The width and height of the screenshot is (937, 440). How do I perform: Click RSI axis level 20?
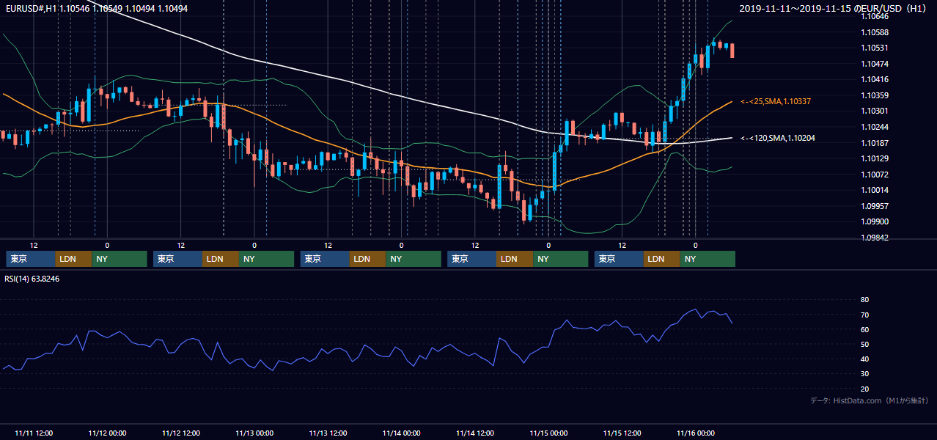coord(864,389)
